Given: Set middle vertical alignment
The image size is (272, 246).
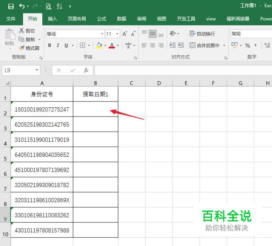Looking at the screenshot, I should pos(153,34).
